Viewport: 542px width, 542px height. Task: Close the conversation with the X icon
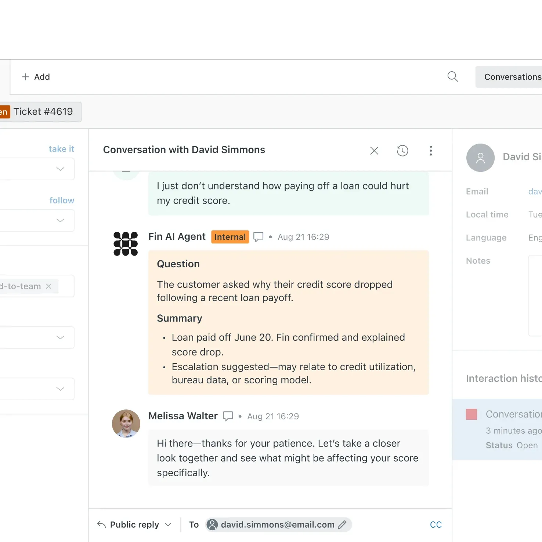(374, 151)
